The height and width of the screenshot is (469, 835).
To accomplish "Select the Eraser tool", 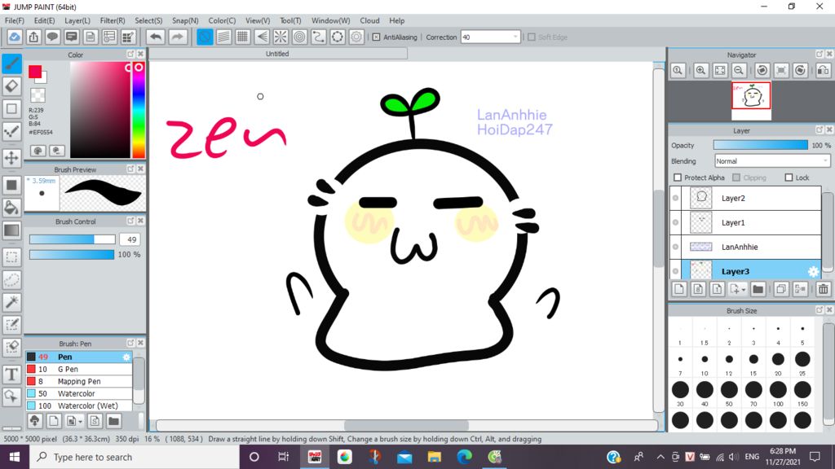I will pyautogui.click(x=11, y=86).
